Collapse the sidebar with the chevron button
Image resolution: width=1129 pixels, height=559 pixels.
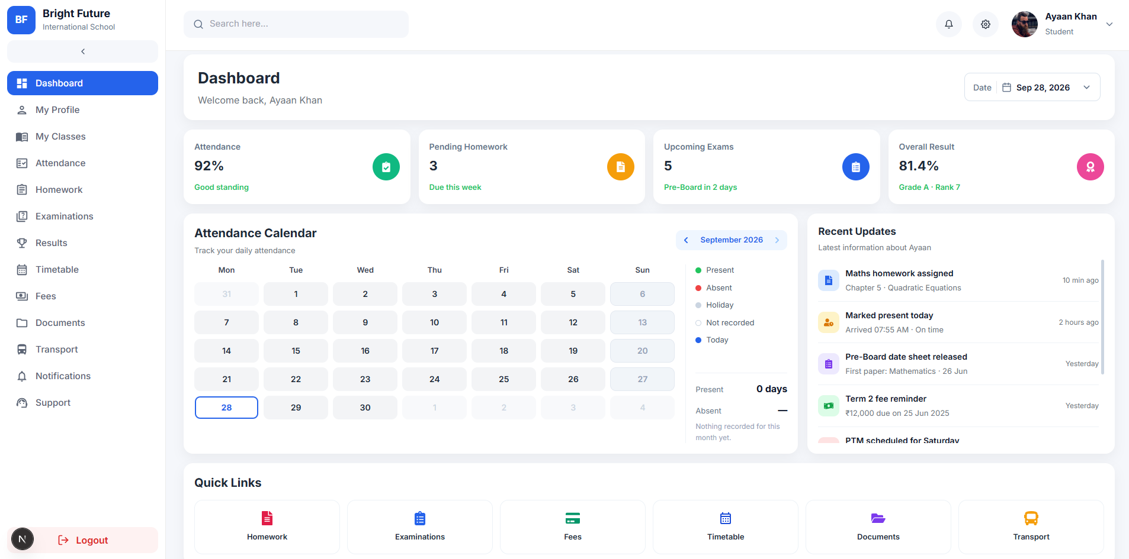click(x=82, y=51)
